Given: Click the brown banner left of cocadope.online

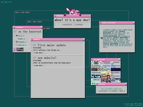Looking at the screenshot, I should point(96,69).
